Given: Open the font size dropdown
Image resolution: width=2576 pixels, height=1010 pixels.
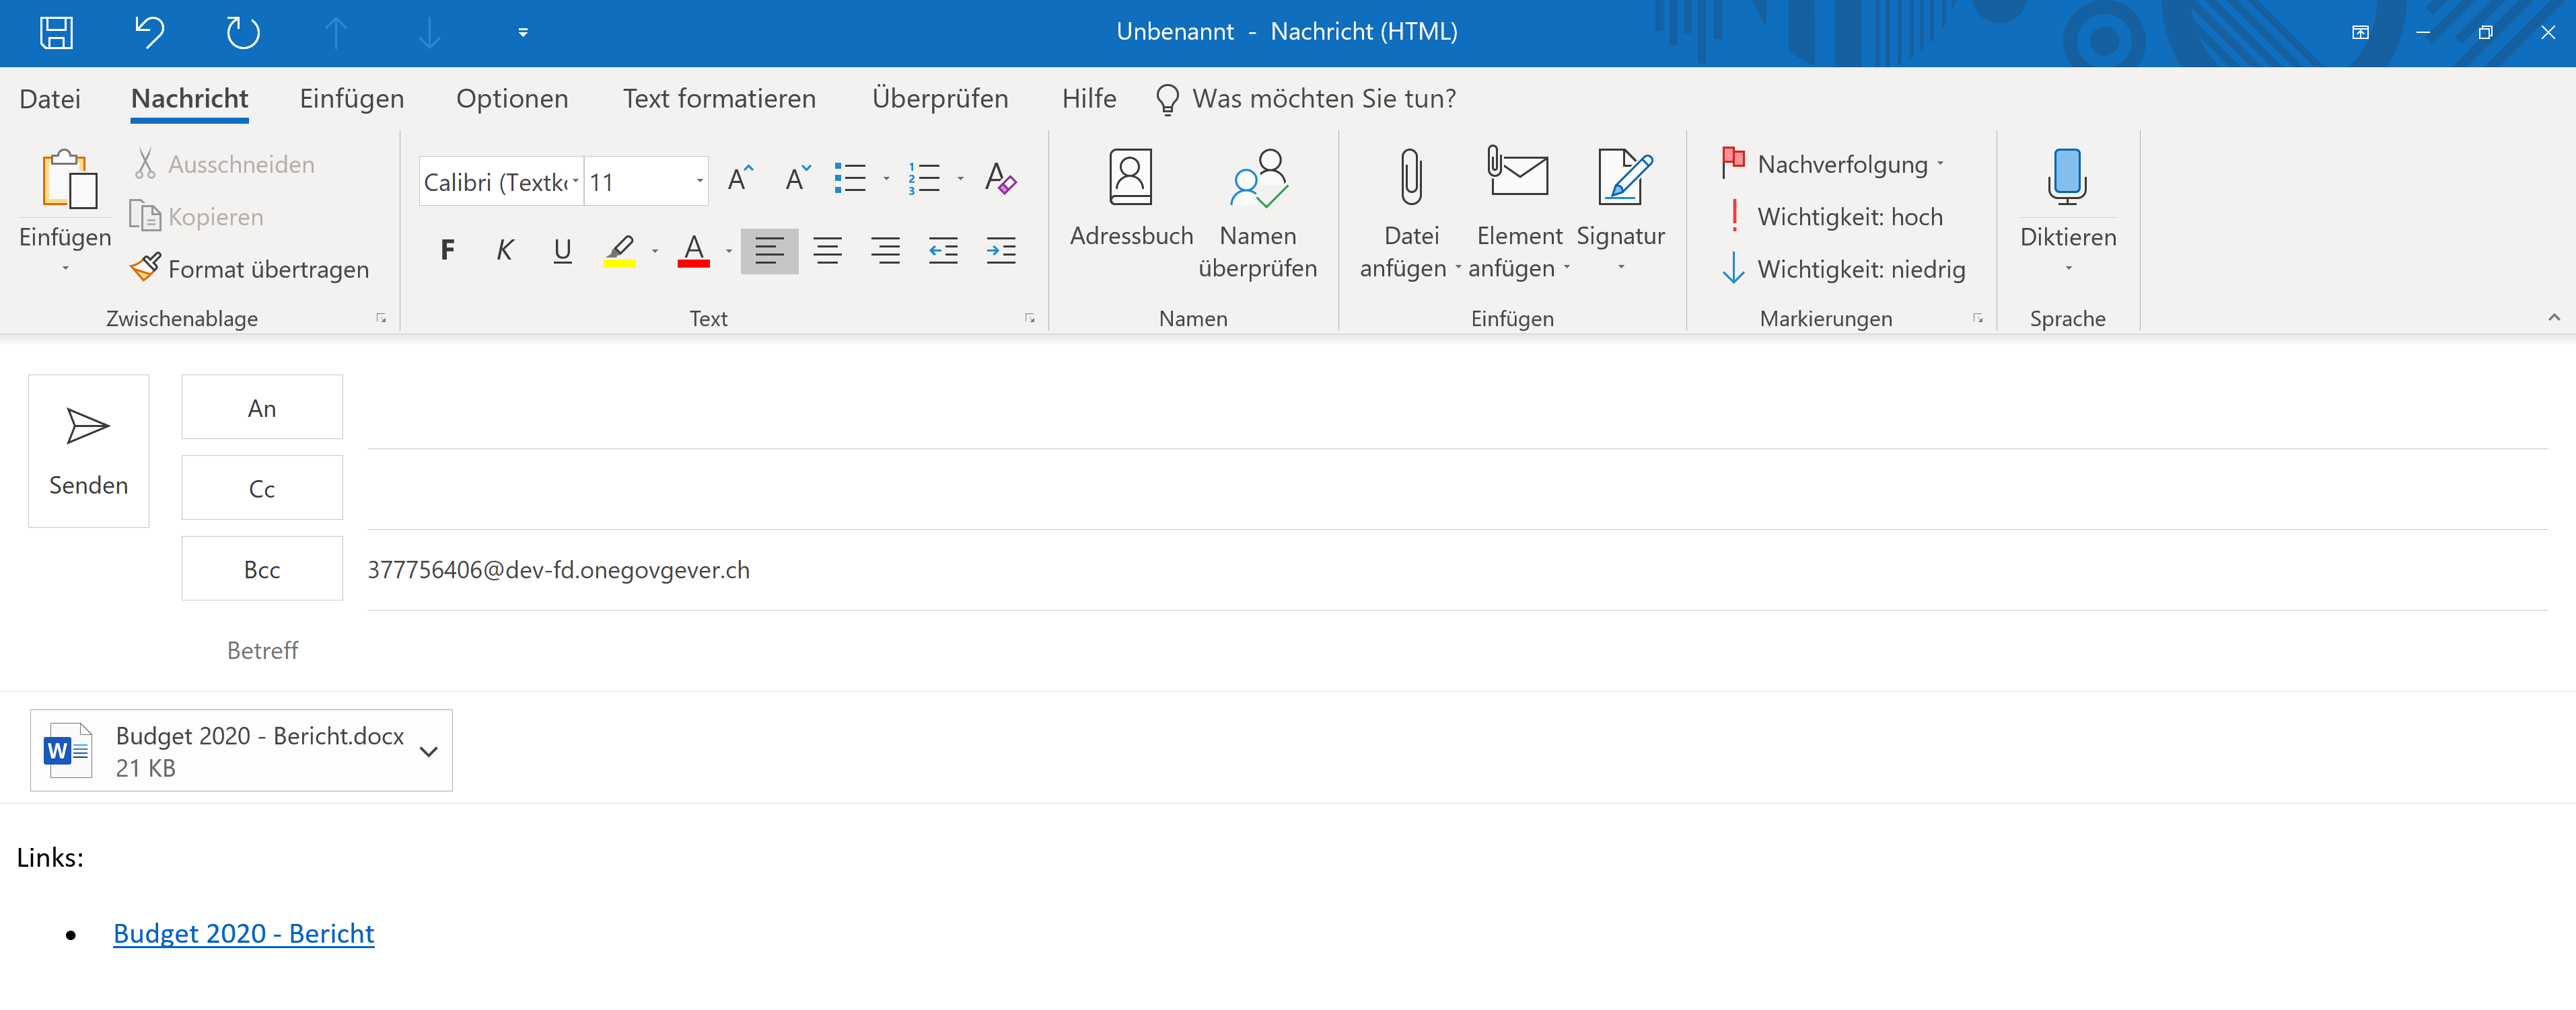Looking at the screenshot, I should [x=699, y=181].
